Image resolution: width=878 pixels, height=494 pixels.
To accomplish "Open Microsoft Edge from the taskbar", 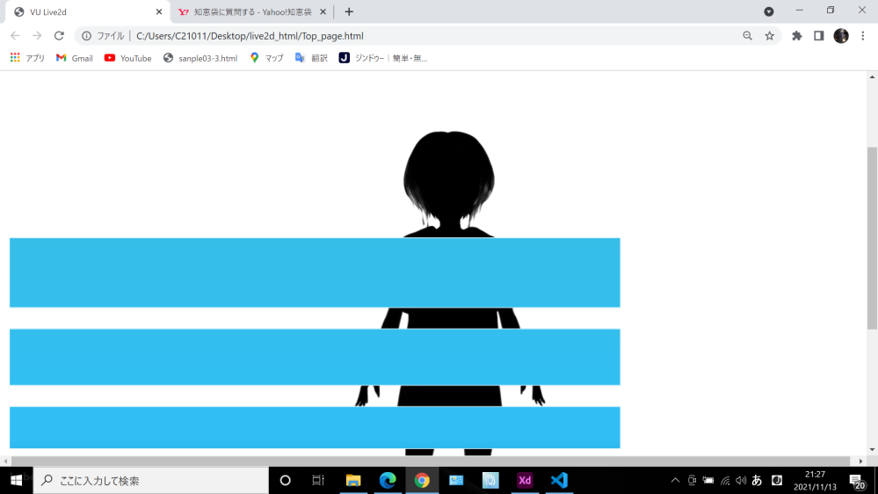I will coord(388,480).
